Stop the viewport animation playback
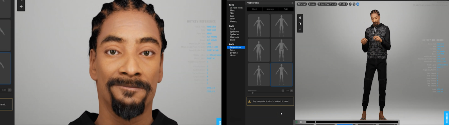 pyautogui.click(x=300, y=122)
